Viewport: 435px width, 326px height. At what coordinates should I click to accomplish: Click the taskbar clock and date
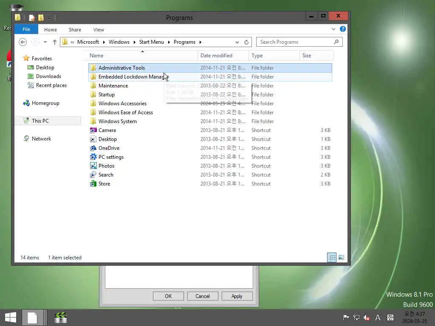point(415,318)
